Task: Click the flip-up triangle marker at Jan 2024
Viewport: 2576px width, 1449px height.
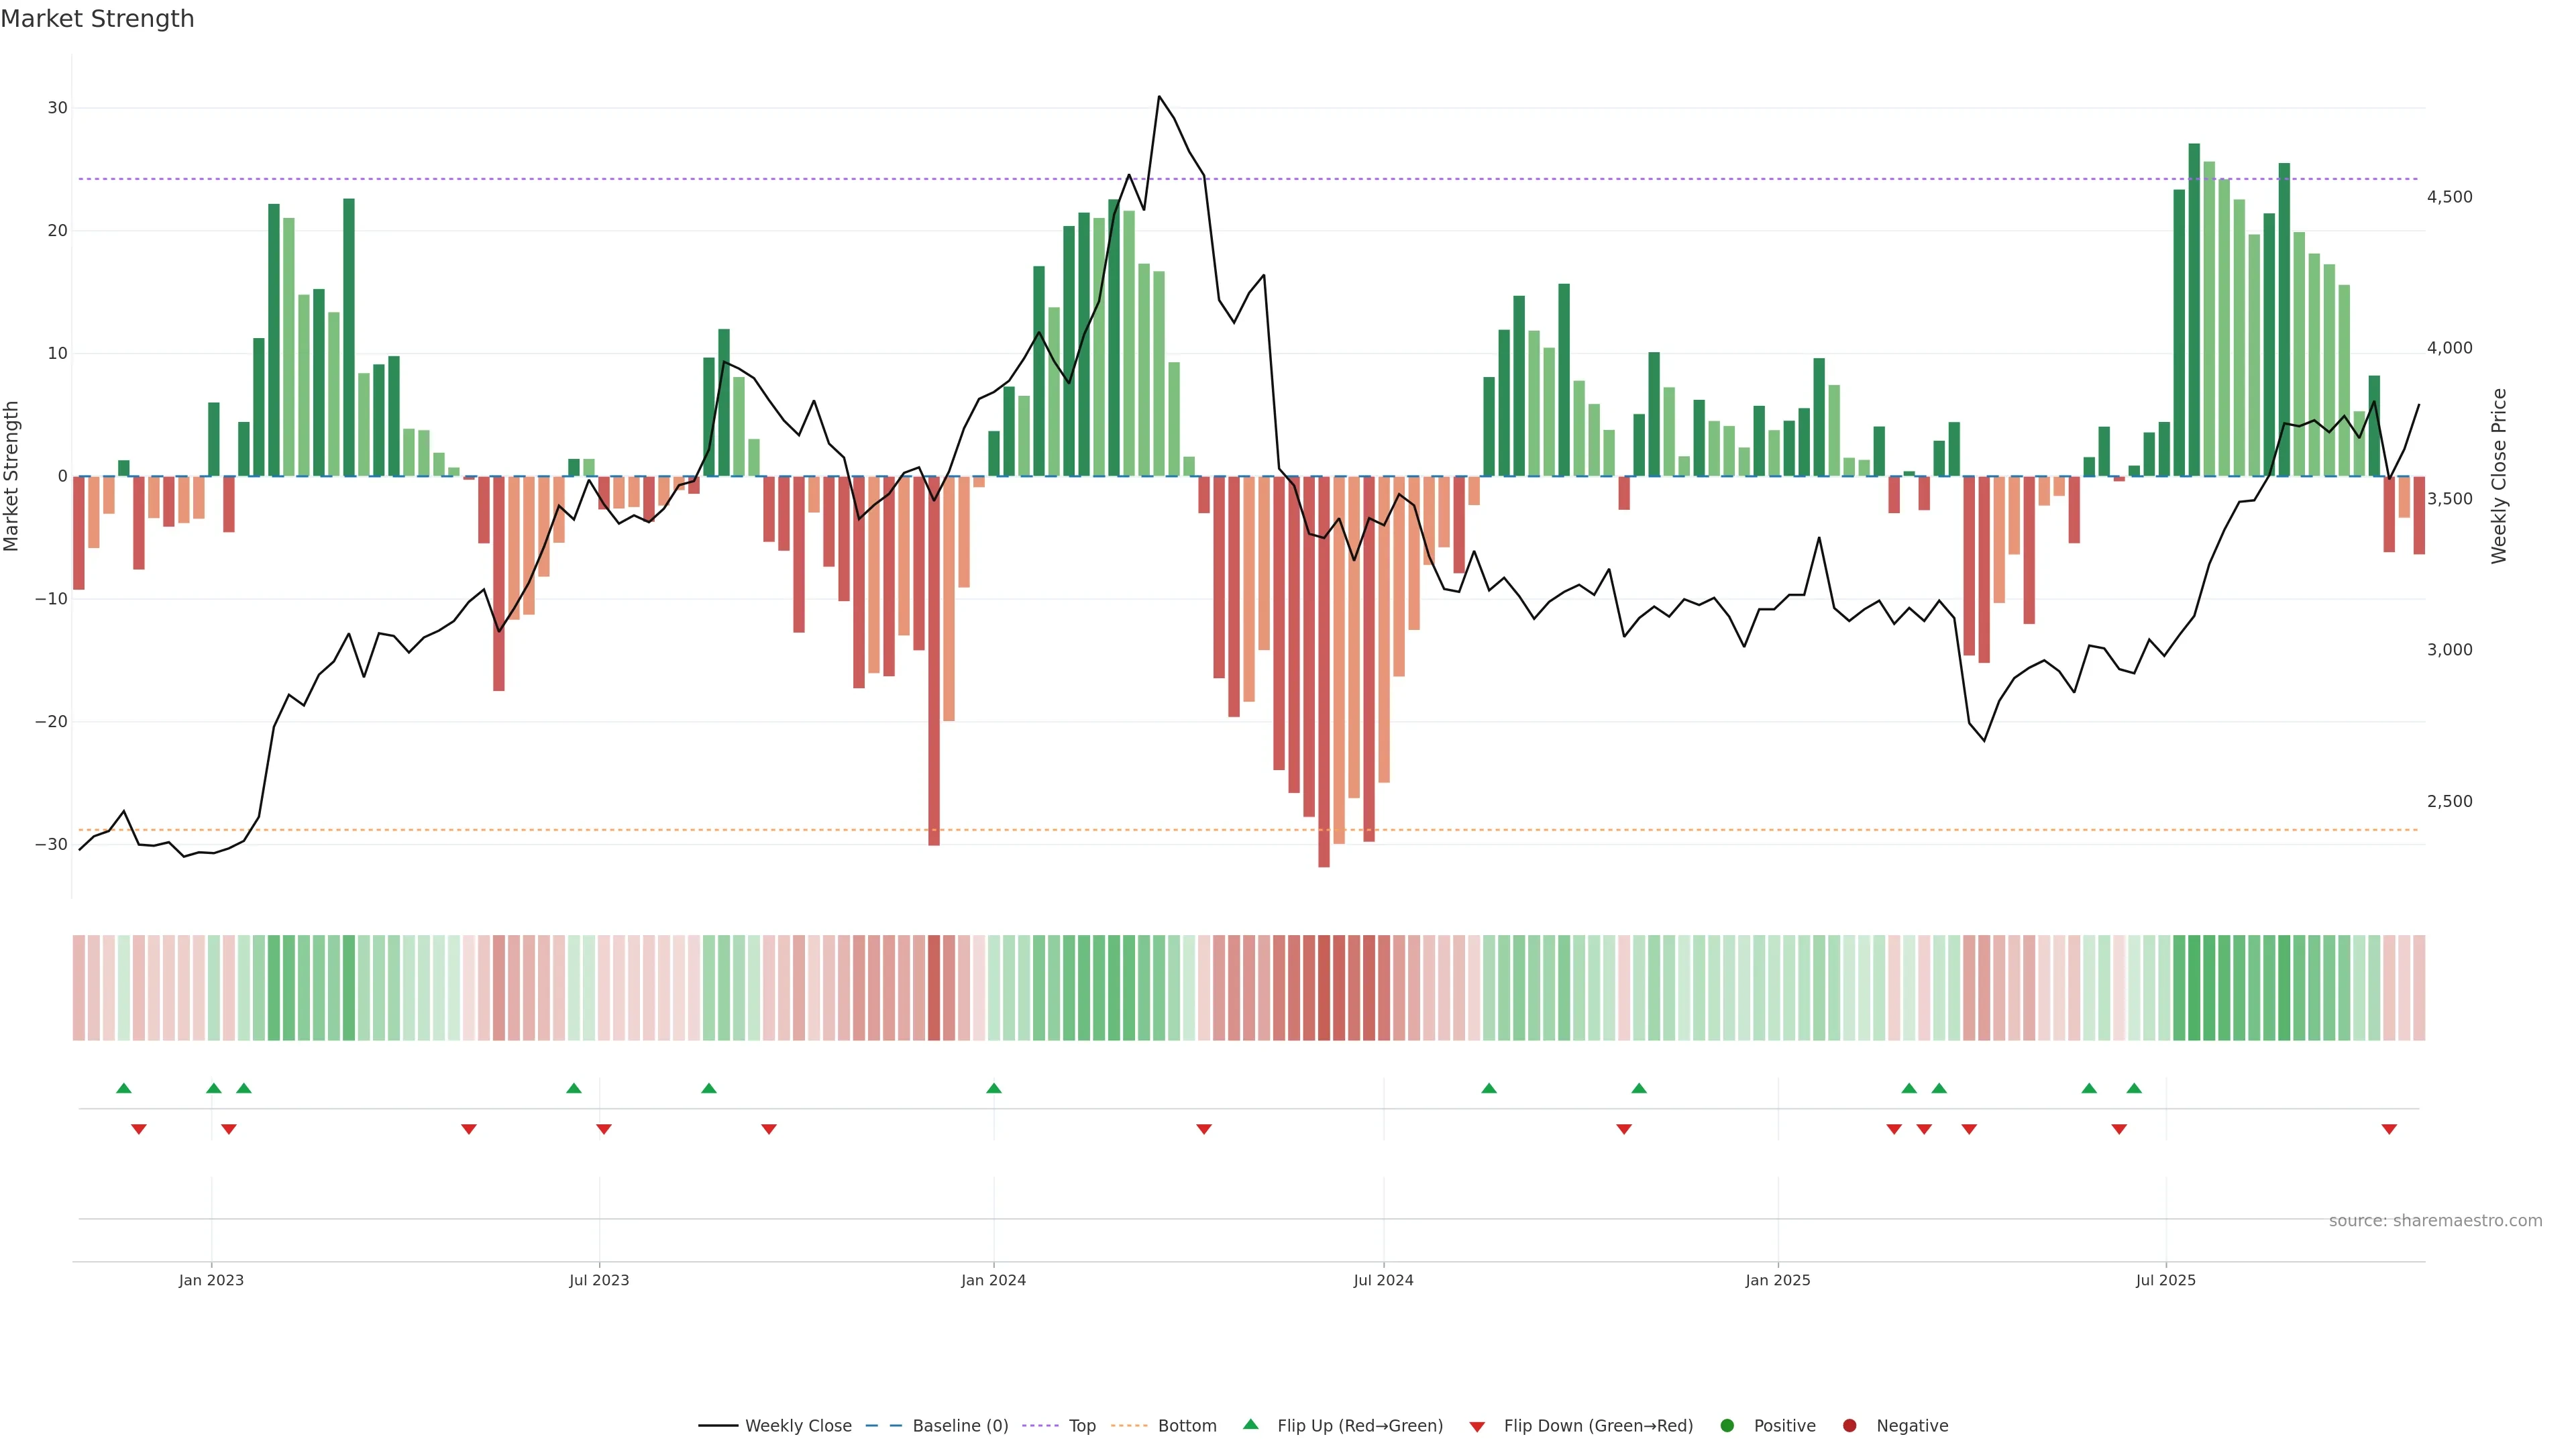Action: (994, 1088)
